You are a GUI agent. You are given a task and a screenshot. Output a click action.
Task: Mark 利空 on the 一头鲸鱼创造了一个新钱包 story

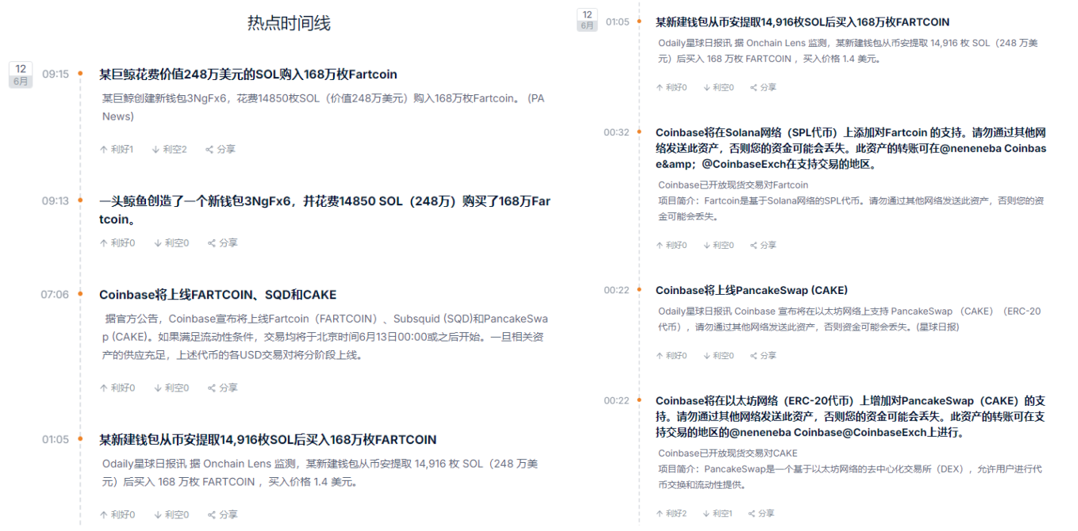point(171,243)
